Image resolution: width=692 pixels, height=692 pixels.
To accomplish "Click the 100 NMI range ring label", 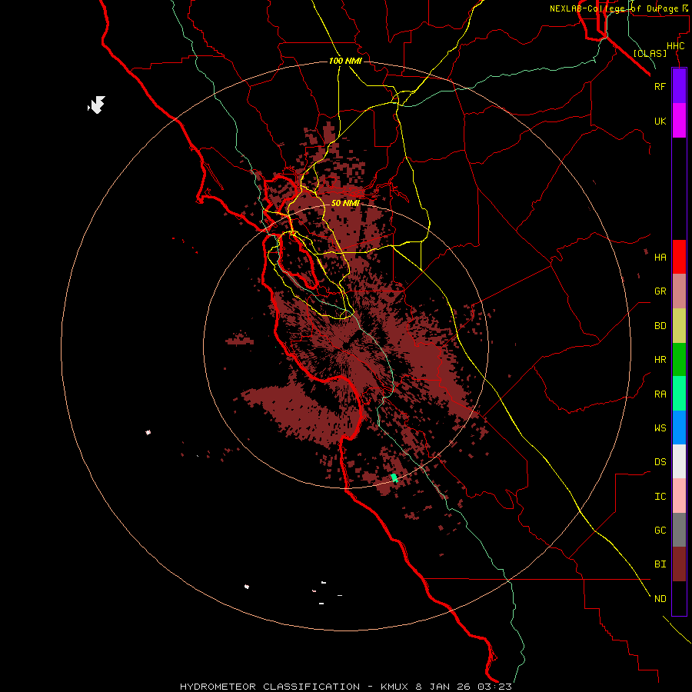I will click(345, 61).
